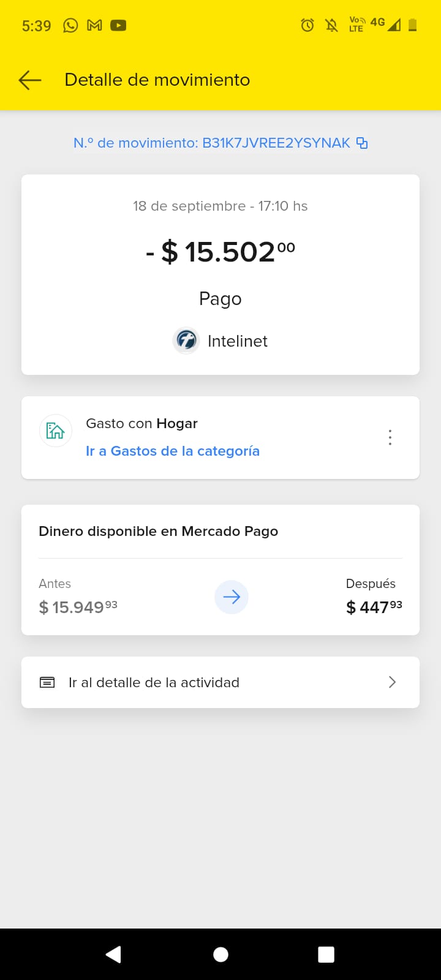The width and height of the screenshot is (441, 980).
Task: Copy the movement number with copy icon
Action: click(363, 143)
